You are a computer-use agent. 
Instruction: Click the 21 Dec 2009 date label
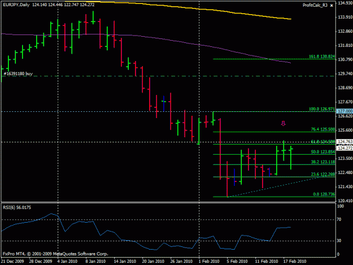(x=12, y=261)
